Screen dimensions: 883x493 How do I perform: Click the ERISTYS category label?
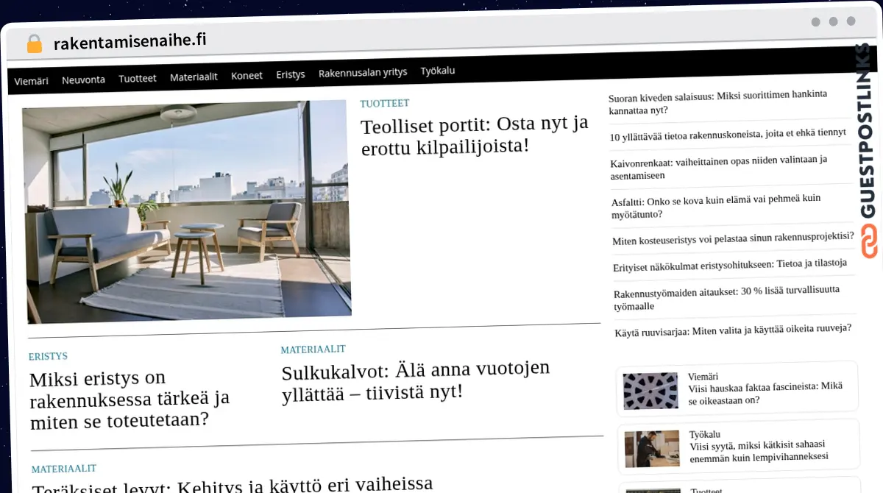pos(48,356)
